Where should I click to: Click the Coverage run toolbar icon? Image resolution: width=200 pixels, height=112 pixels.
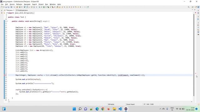tap(48, 7)
